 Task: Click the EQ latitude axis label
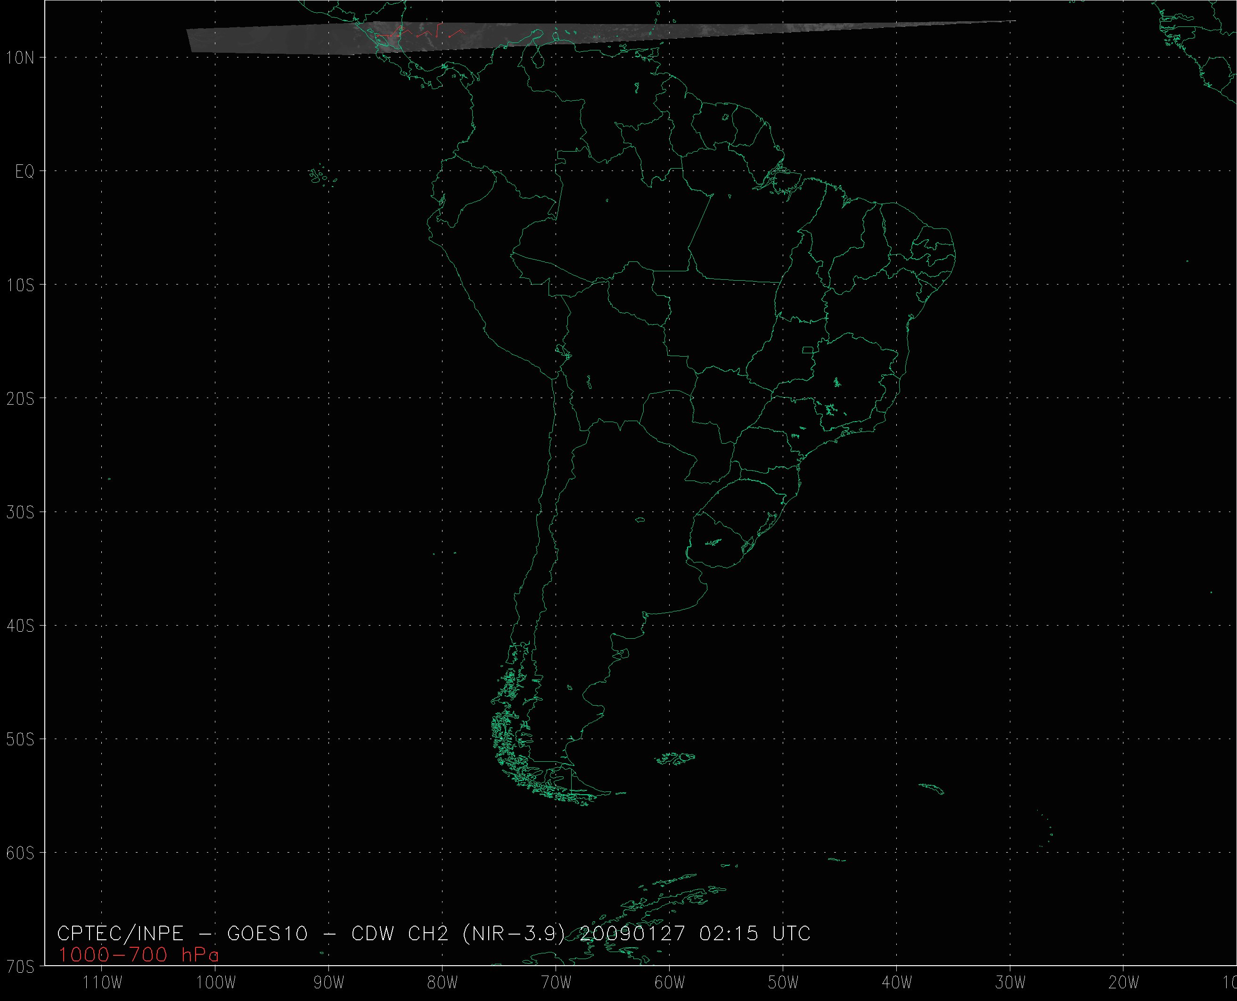[x=25, y=172]
